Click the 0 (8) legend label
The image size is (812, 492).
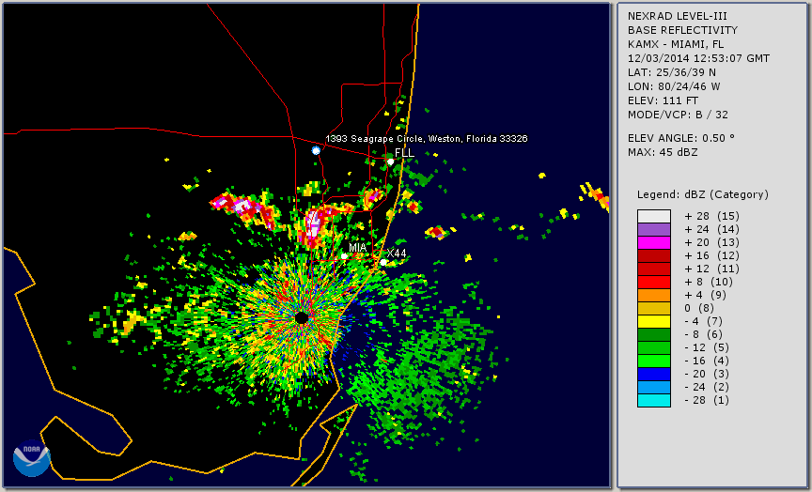coord(699,308)
